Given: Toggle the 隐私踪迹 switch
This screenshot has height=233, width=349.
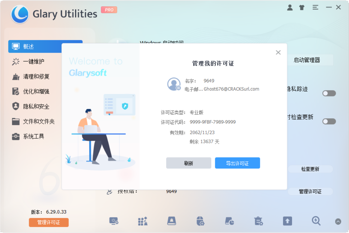Looking at the screenshot, I should coord(329,93).
